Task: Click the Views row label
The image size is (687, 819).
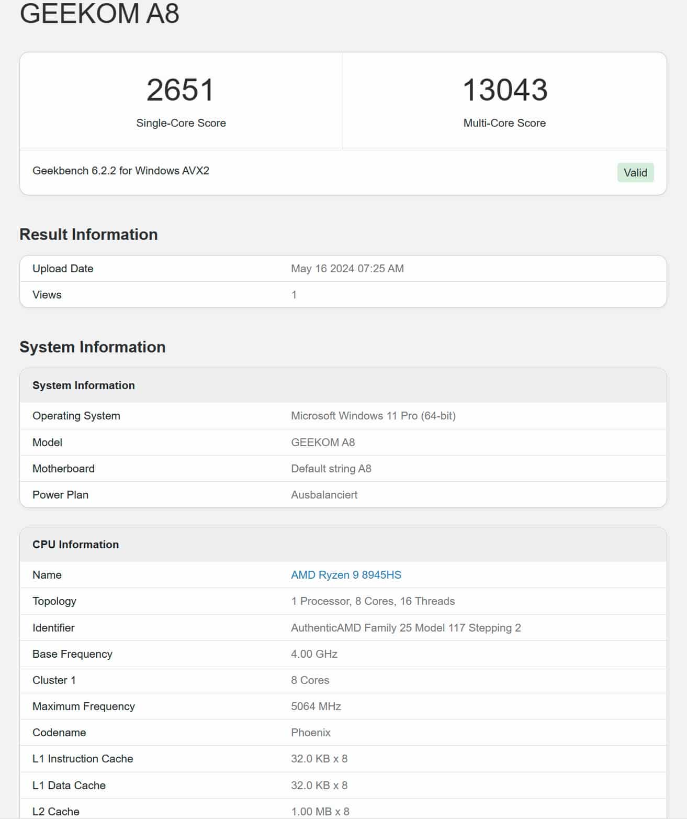Action: coord(47,295)
